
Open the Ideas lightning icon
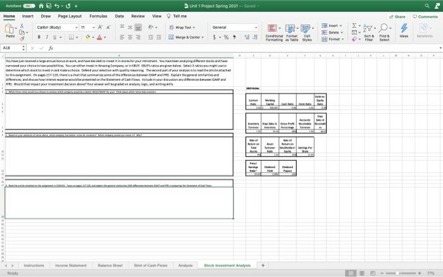[x=404, y=31]
